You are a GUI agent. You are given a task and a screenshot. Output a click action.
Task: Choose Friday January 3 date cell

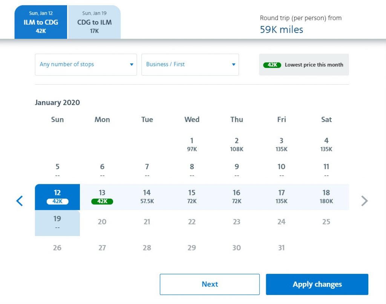(282, 145)
